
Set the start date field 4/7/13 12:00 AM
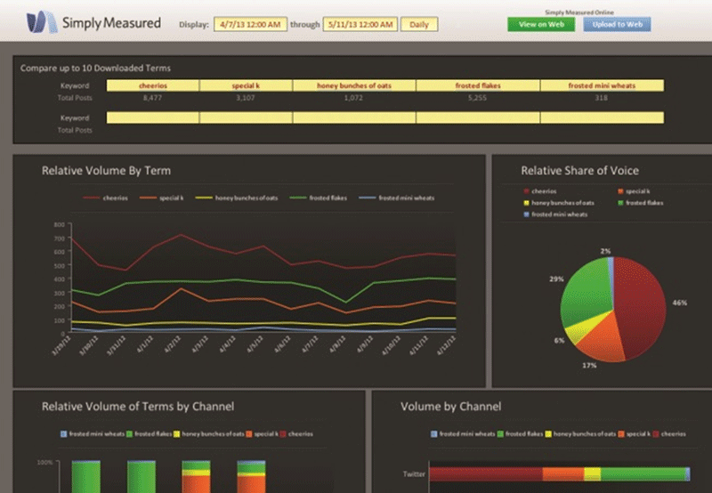pos(250,25)
